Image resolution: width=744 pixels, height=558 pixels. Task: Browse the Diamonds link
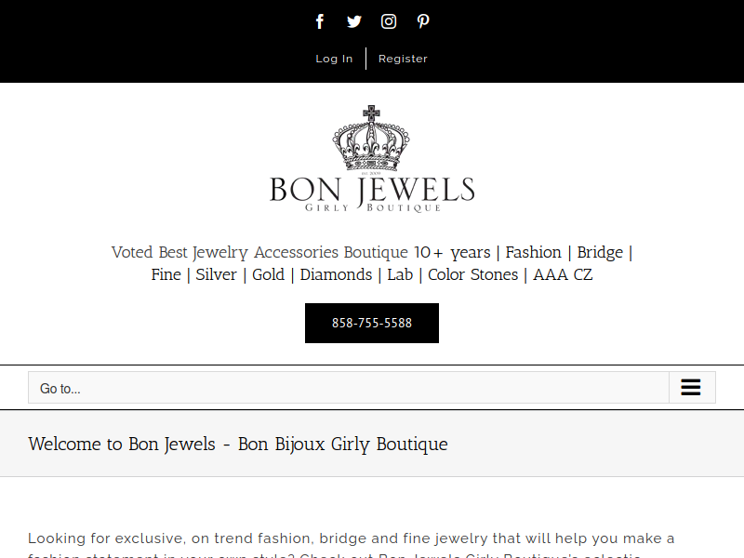(336, 274)
